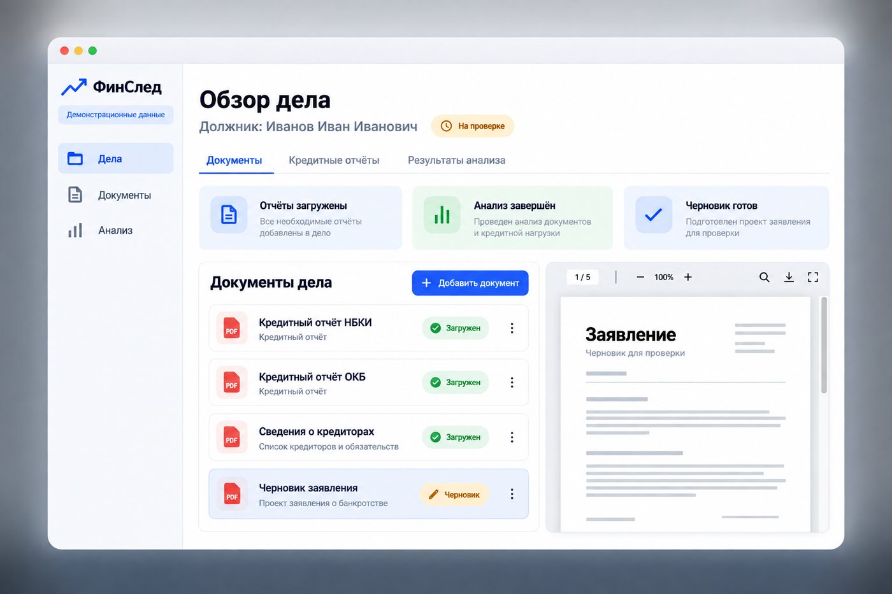Click the preview pane vertical scrollbar
The width and height of the screenshot is (892, 594).
coord(824,346)
